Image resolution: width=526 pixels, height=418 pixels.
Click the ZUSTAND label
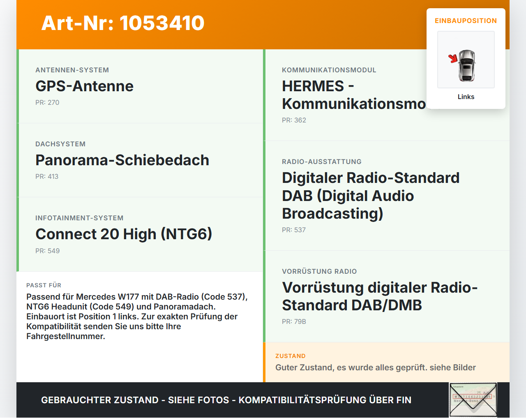click(291, 356)
